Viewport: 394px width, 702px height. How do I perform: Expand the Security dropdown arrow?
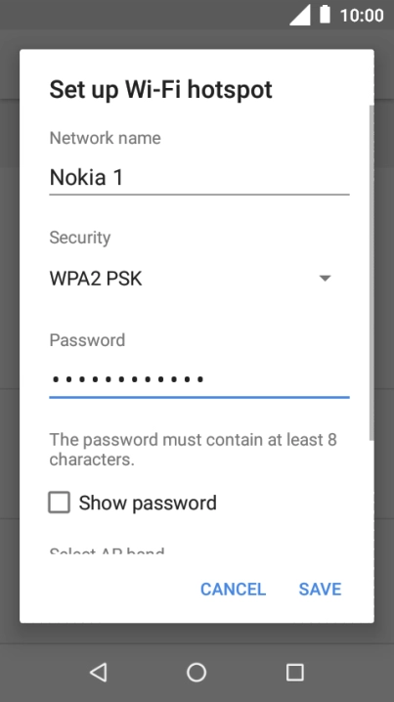pyautogui.click(x=325, y=278)
